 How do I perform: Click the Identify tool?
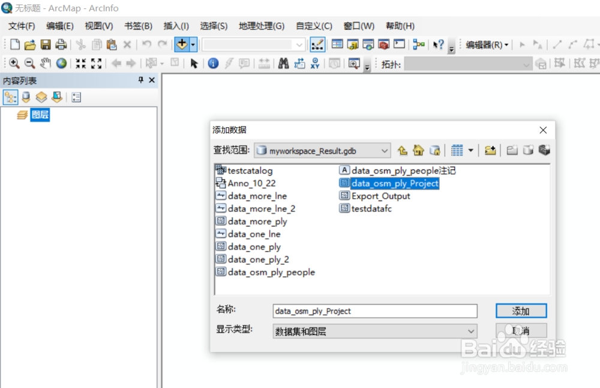click(213, 63)
